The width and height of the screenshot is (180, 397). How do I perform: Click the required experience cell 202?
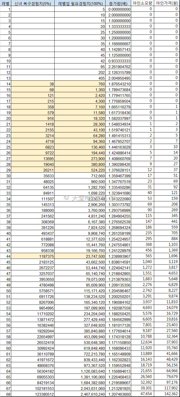(x=80, y=72)
